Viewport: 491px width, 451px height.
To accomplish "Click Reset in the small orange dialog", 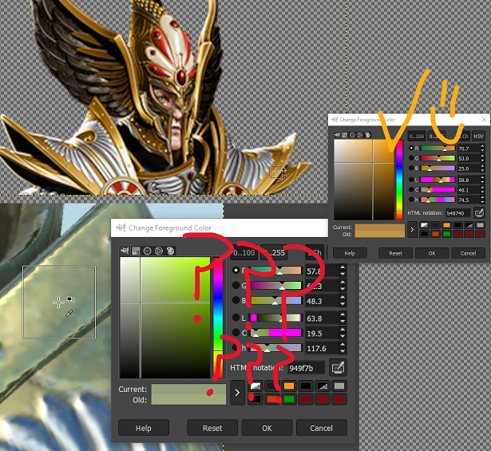I will (395, 252).
